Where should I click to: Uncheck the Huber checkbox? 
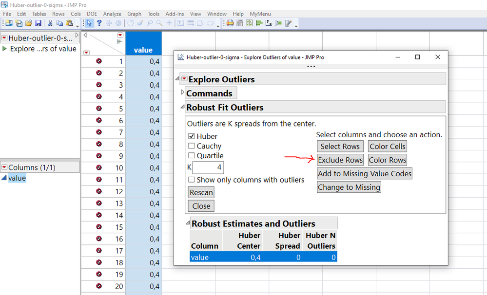(191, 136)
